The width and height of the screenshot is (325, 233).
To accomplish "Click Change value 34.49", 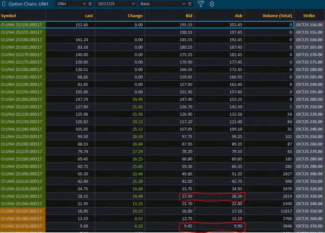I will click(138, 100).
